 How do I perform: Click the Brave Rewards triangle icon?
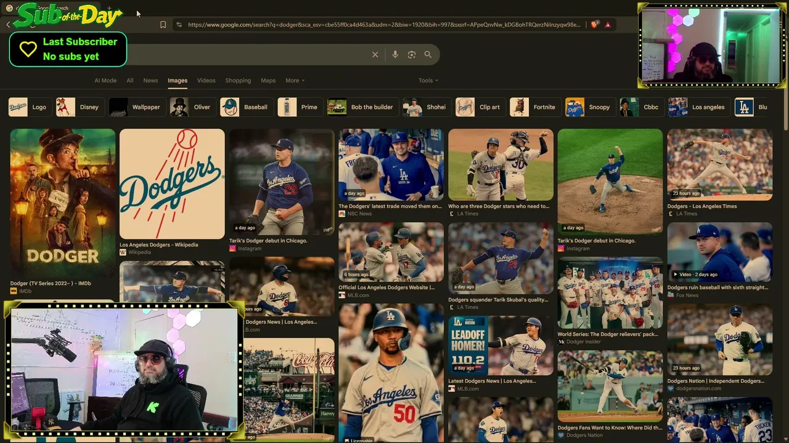tap(608, 25)
